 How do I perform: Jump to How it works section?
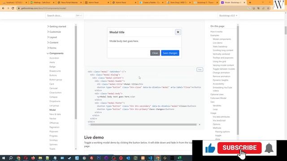[x=216, y=32]
